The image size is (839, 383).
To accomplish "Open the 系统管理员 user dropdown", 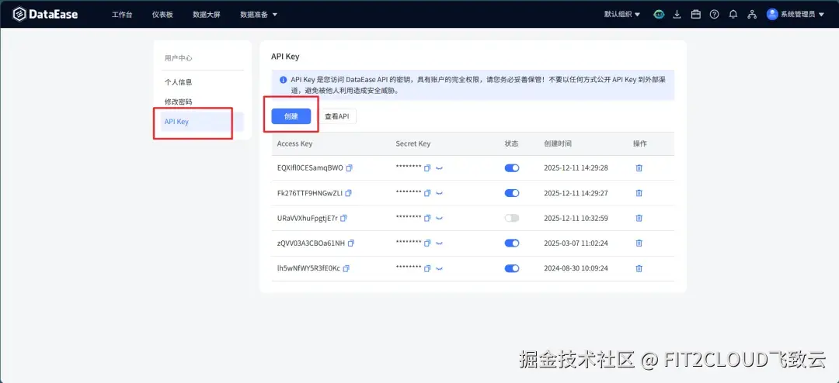I will (802, 15).
